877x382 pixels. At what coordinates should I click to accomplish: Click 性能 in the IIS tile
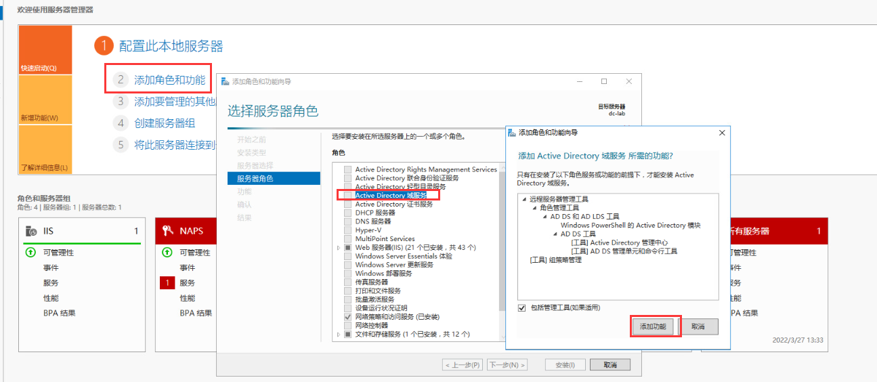point(51,298)
